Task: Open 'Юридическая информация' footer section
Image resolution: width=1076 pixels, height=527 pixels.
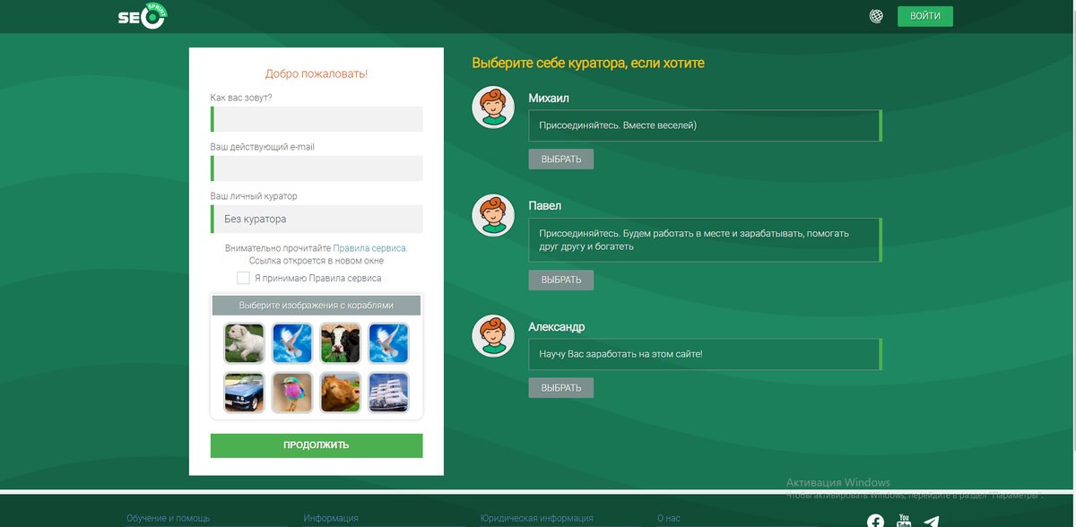Action: point(537,518)
